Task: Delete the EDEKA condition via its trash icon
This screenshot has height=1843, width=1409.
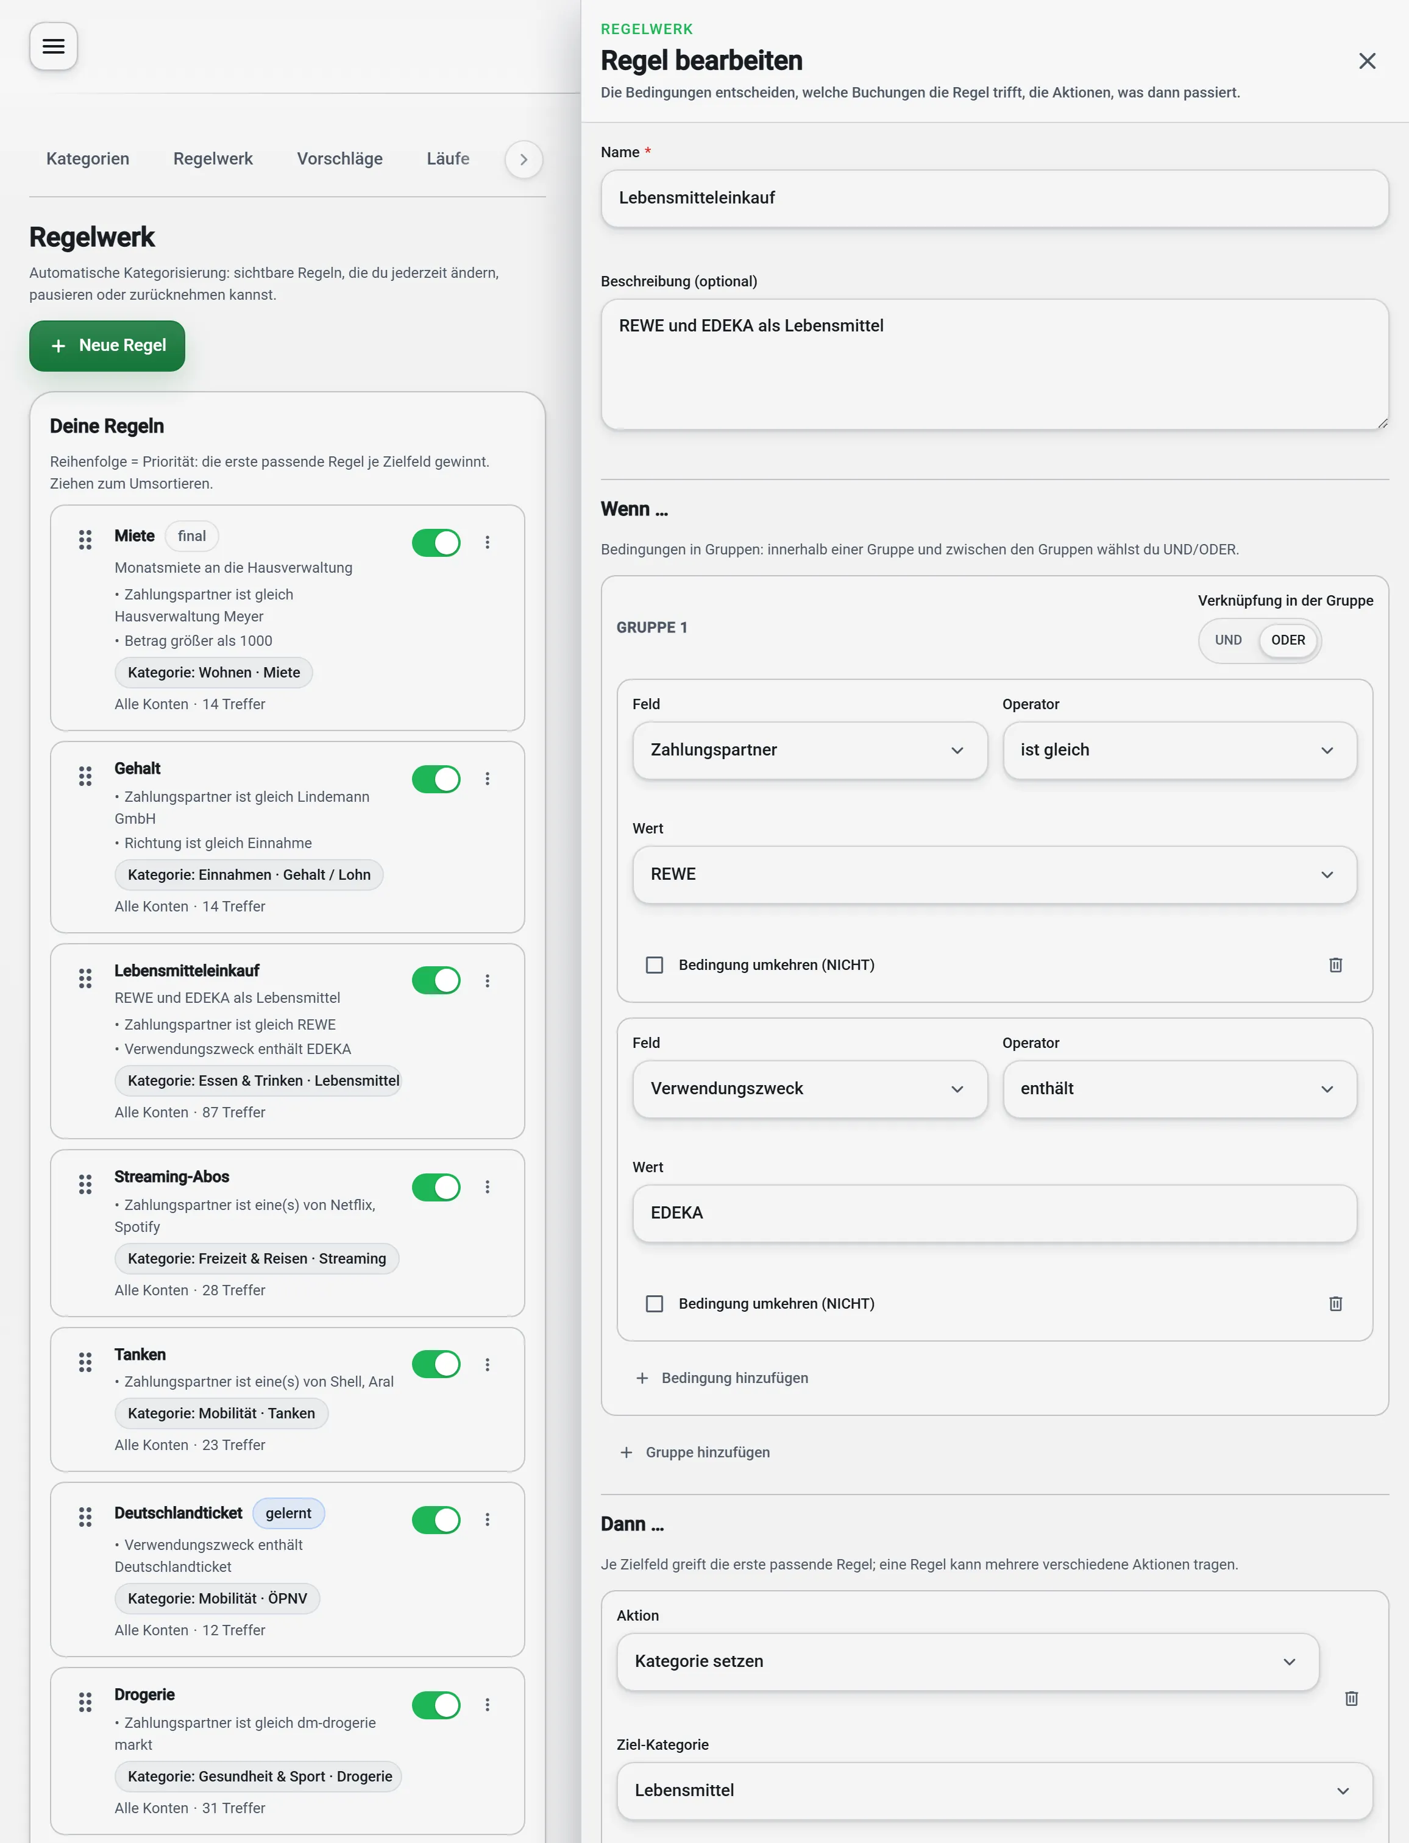Action: [x=1336, y=1304]
